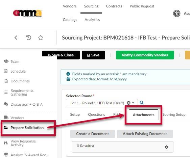
Task: Open Vendors in the left sidebar
Action: pos(17,118)
